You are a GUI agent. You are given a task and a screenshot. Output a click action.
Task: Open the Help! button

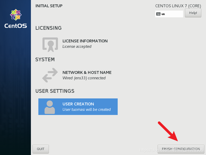tap(193, 13)
